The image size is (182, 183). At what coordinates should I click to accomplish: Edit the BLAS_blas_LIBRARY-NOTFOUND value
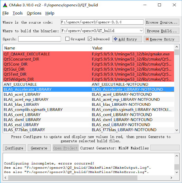(x=132, y=104)
